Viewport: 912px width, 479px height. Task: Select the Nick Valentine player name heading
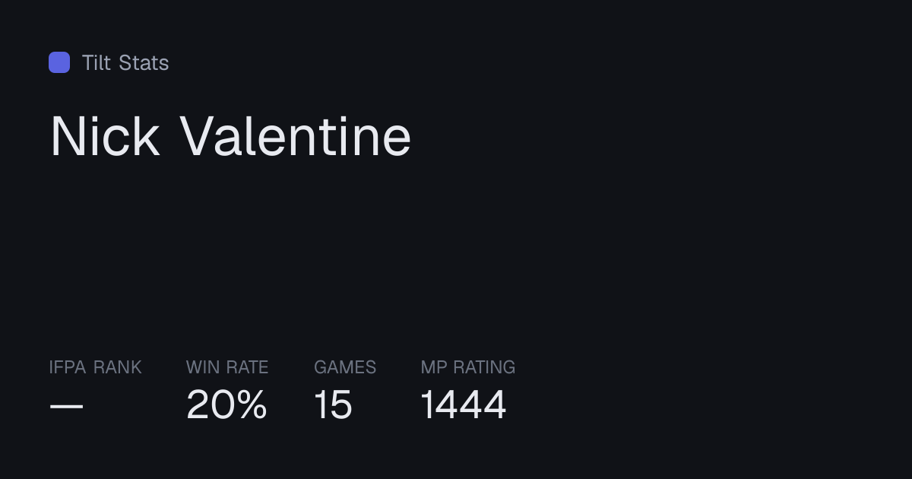tap(230, 137)
